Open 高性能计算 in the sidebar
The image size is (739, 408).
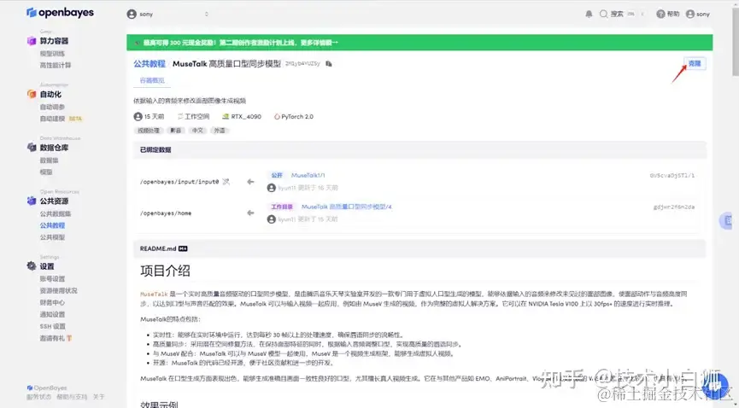coord(56,65)
